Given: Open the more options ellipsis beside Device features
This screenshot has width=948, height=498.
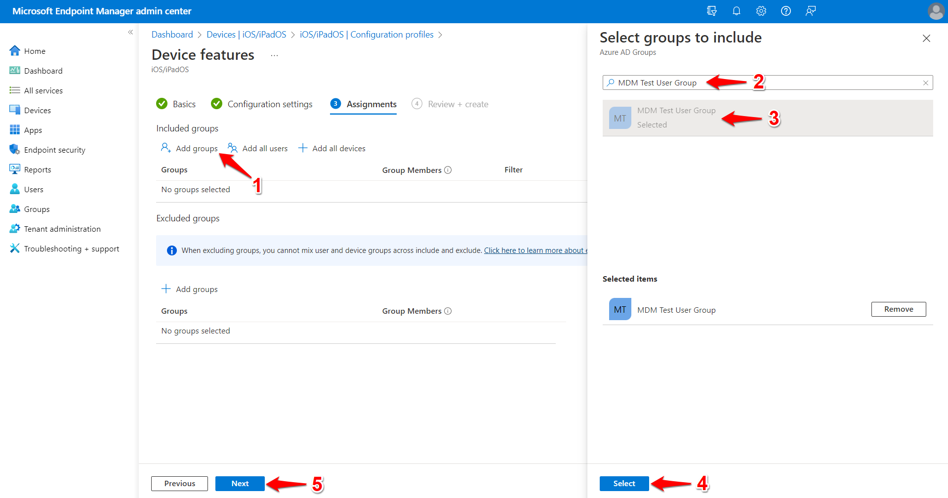Looking at the screenshot, I should 275,55.
